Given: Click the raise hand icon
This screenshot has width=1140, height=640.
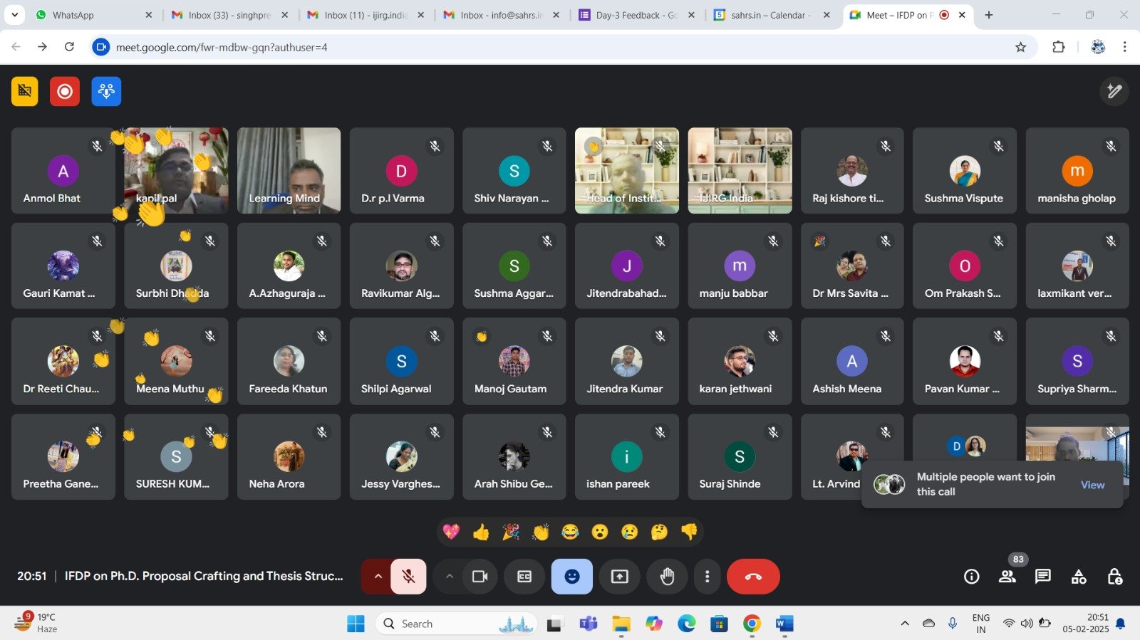Looking at the screenshot, I should 667,577.
